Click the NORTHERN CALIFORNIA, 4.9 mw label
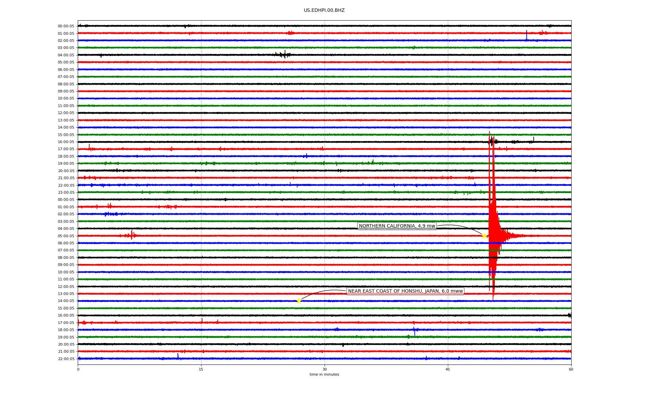Image resolution: width=649 pixels, height=405 pixels. pos(397,226)
